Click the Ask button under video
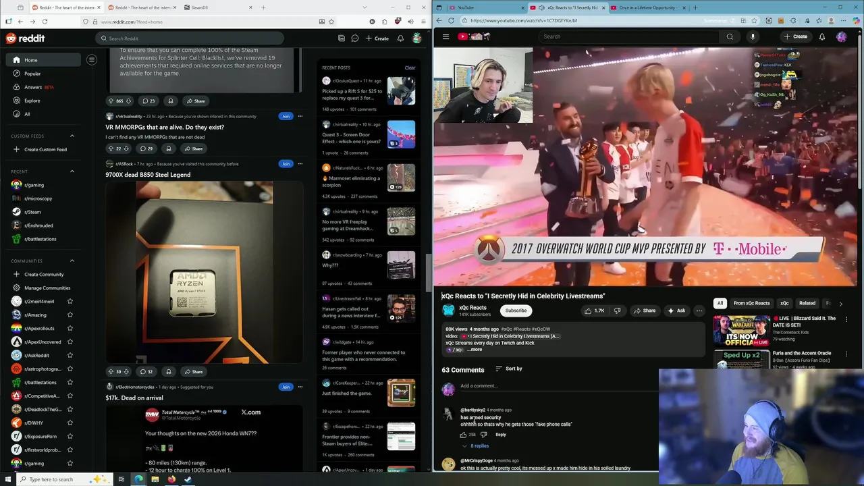This screenshot has width=864, height=486. (676, 310)
